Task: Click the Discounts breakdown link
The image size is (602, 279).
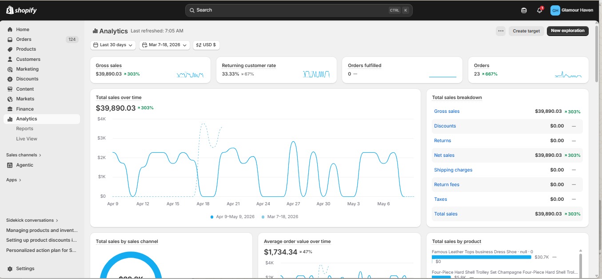Action: coord(445,126)
